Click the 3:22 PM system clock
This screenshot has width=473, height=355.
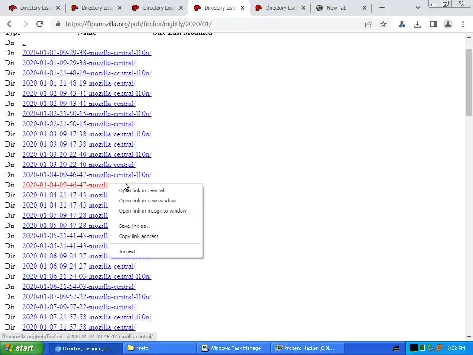point(456,349)
